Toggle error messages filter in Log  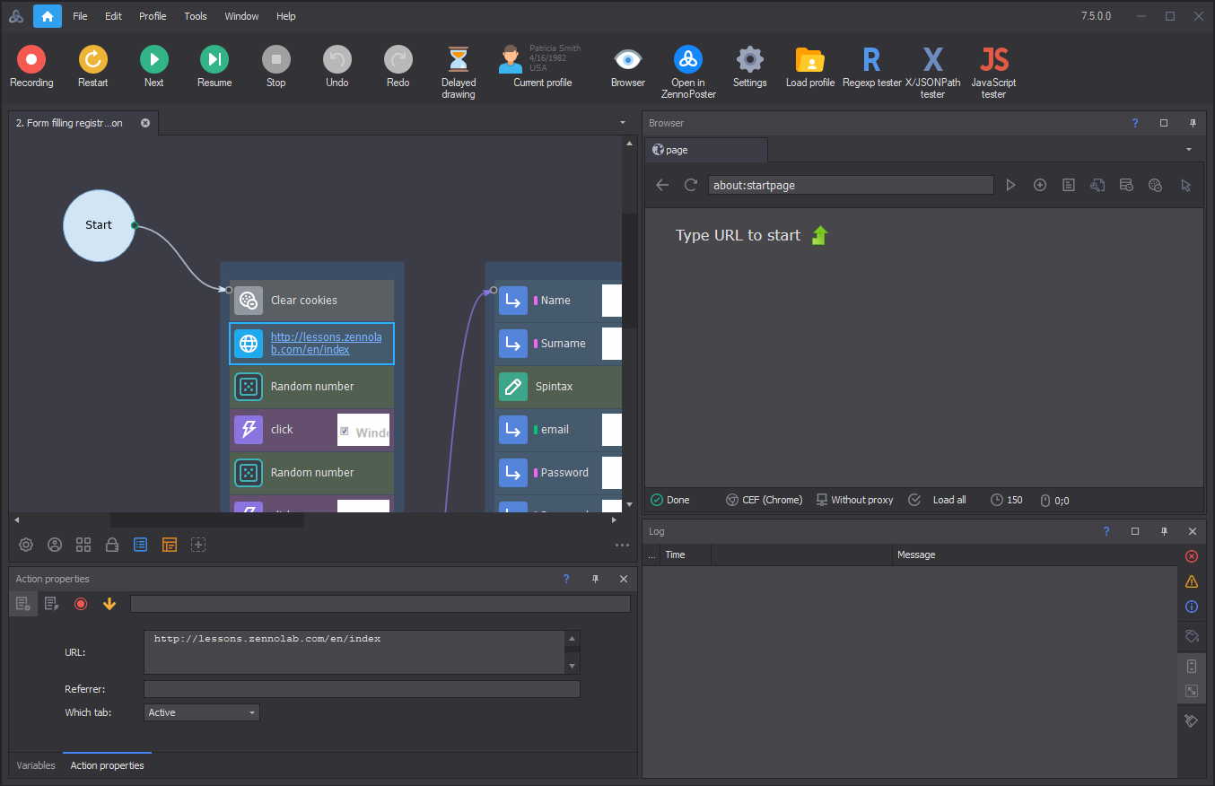[1192, 556]
